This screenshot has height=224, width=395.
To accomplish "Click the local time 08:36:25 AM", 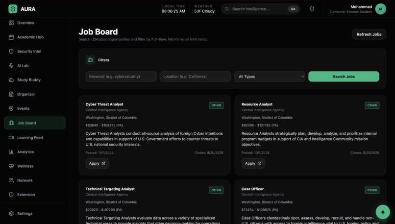I will tap(173, 11).
